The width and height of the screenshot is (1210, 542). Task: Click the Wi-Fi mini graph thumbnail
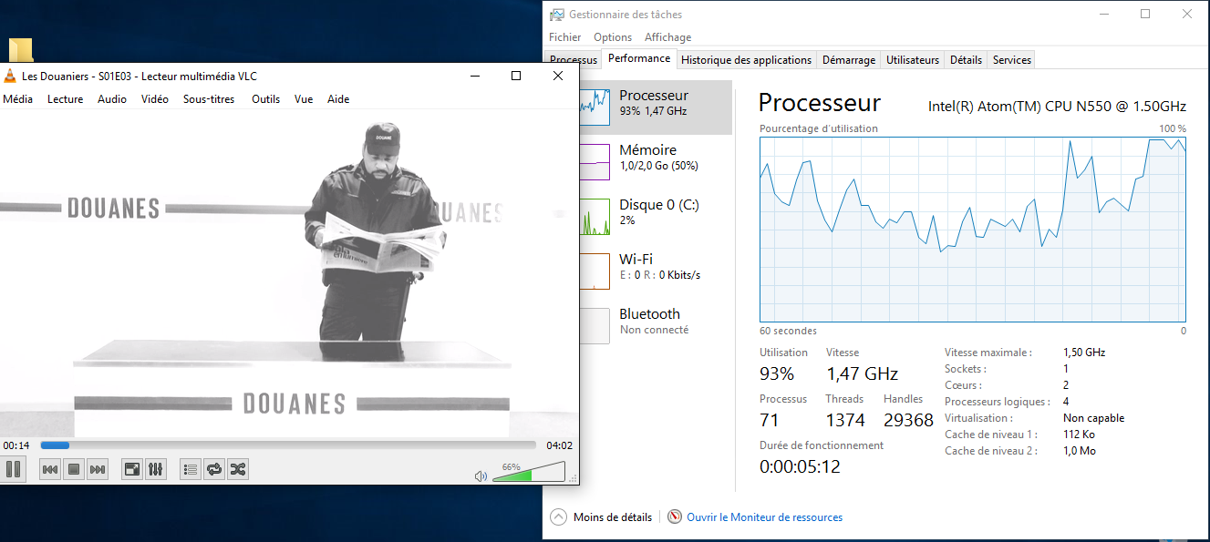594,271
